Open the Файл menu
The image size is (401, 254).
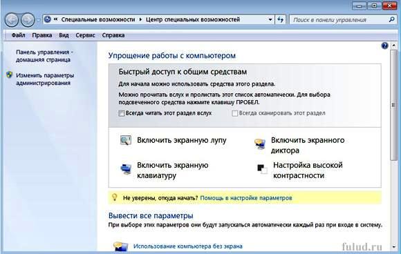(18, 35)
